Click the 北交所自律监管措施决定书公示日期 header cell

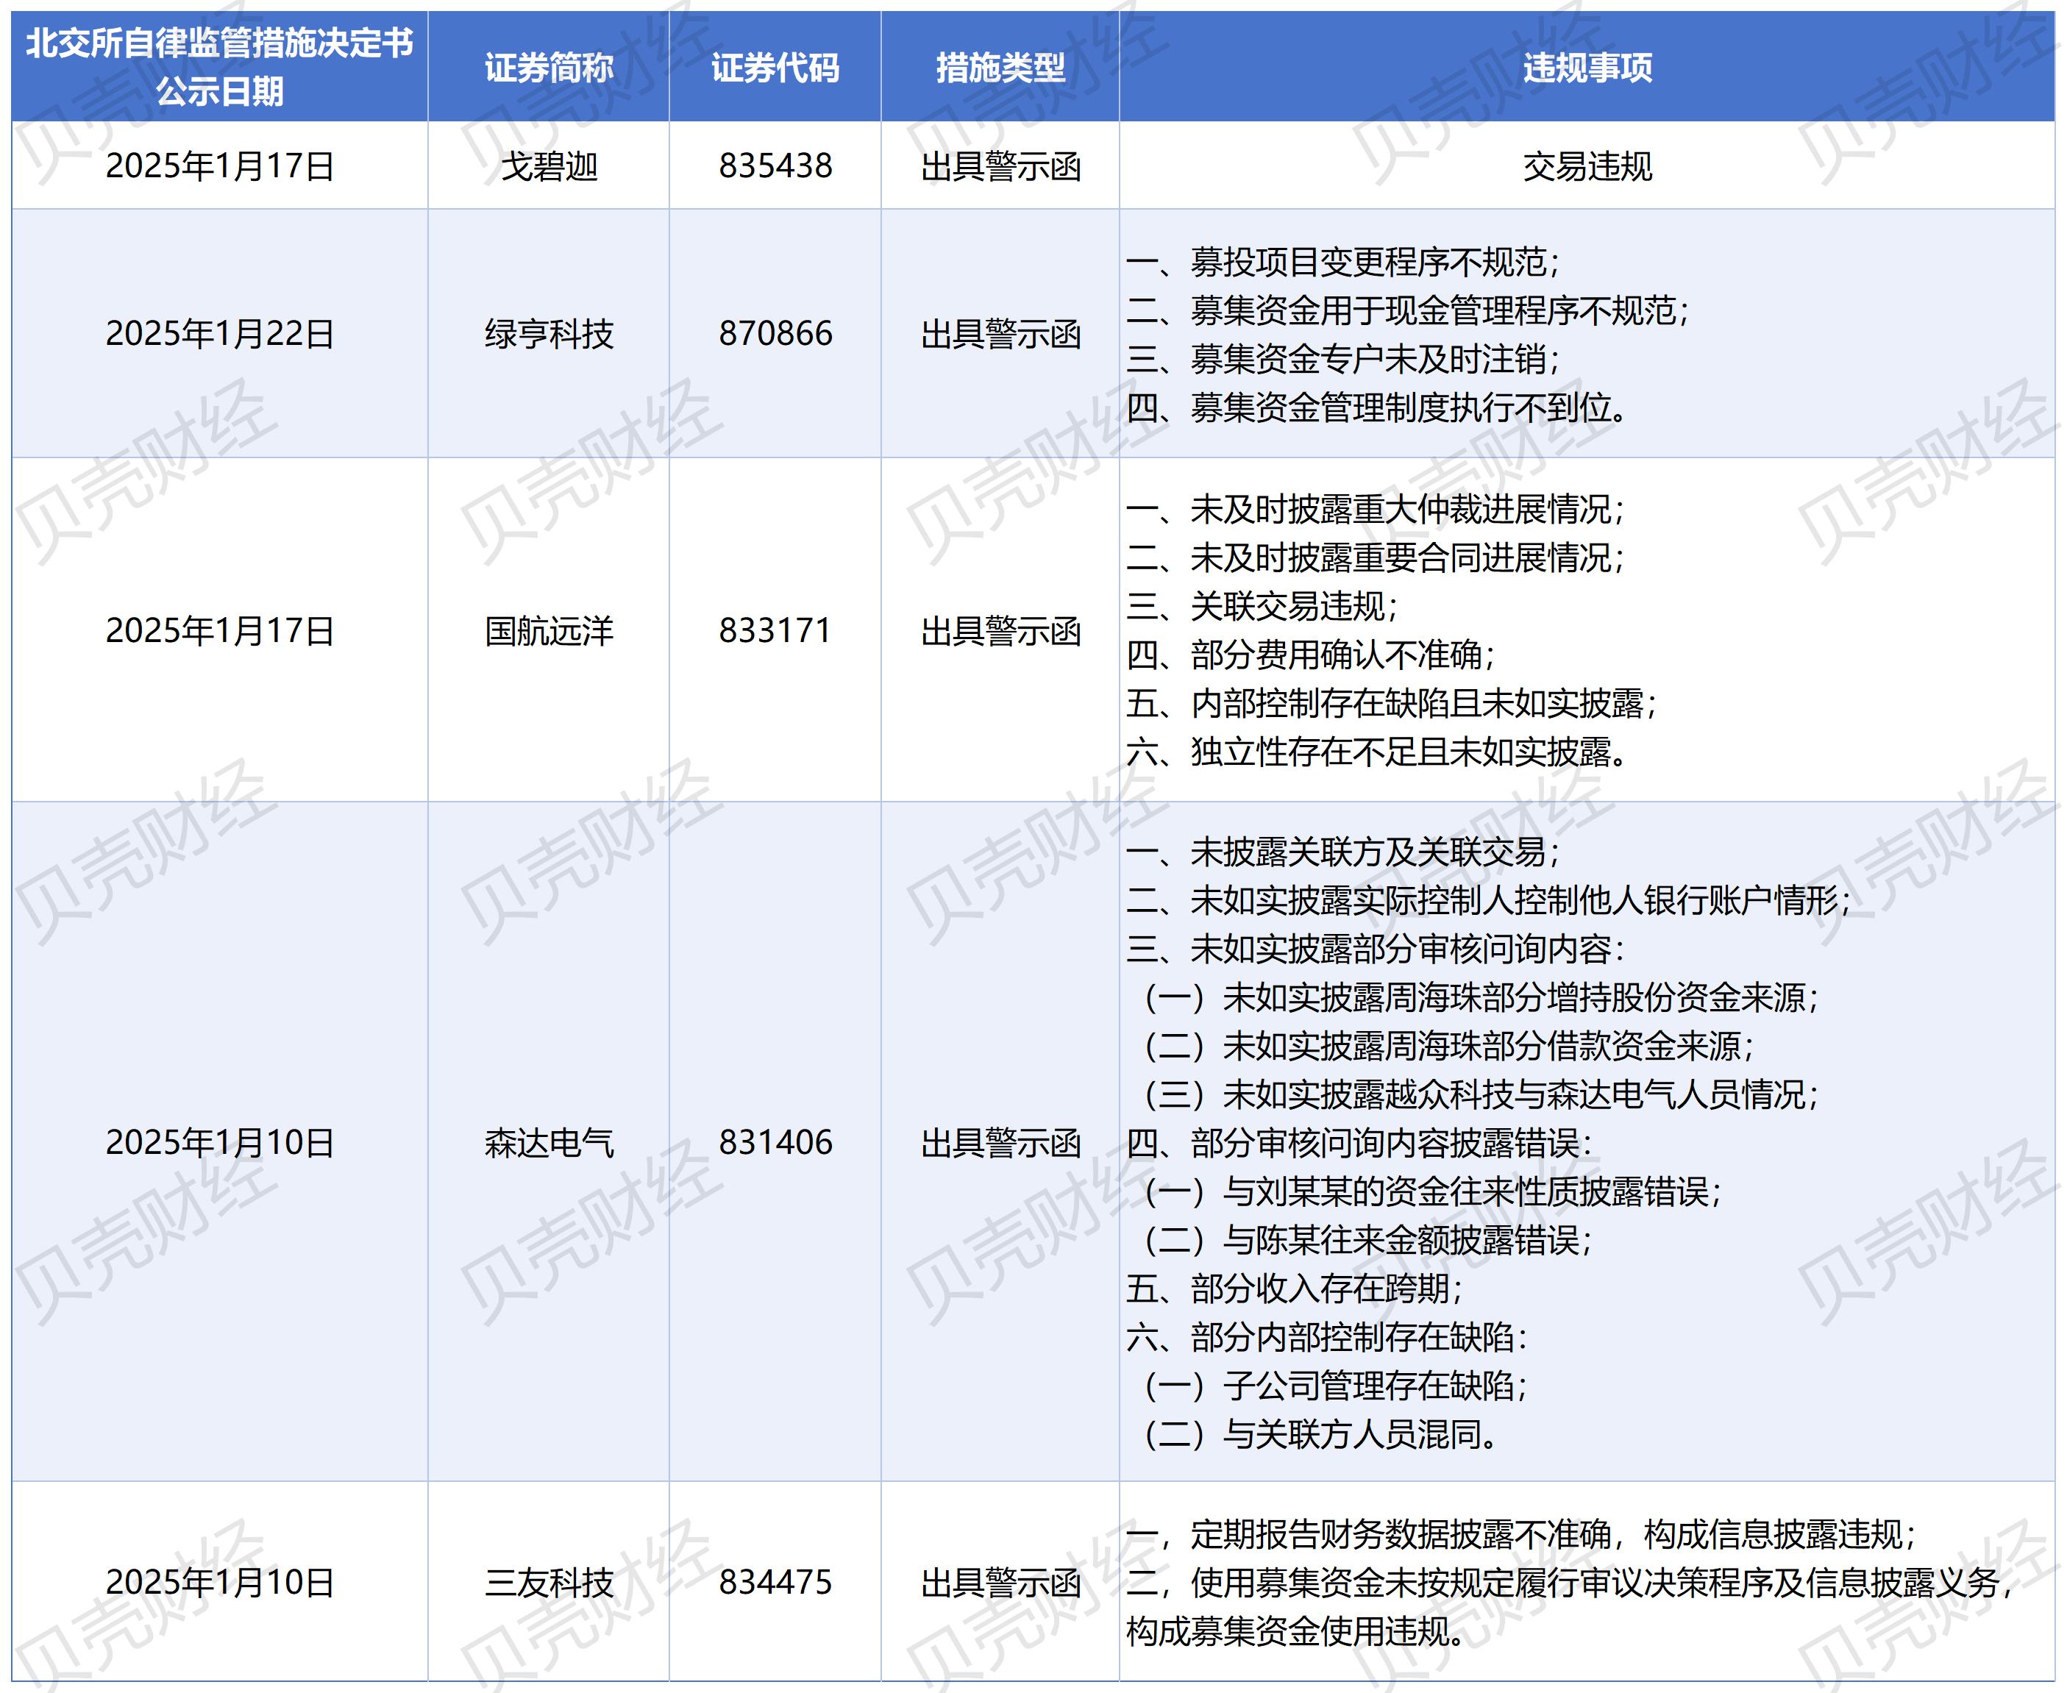[x=219, y=67]
